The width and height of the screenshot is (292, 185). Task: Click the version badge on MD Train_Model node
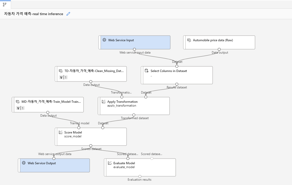pos(20,108)
